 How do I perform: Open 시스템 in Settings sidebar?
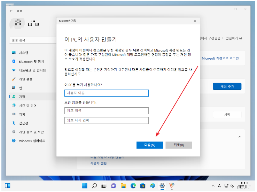point(33,53)
